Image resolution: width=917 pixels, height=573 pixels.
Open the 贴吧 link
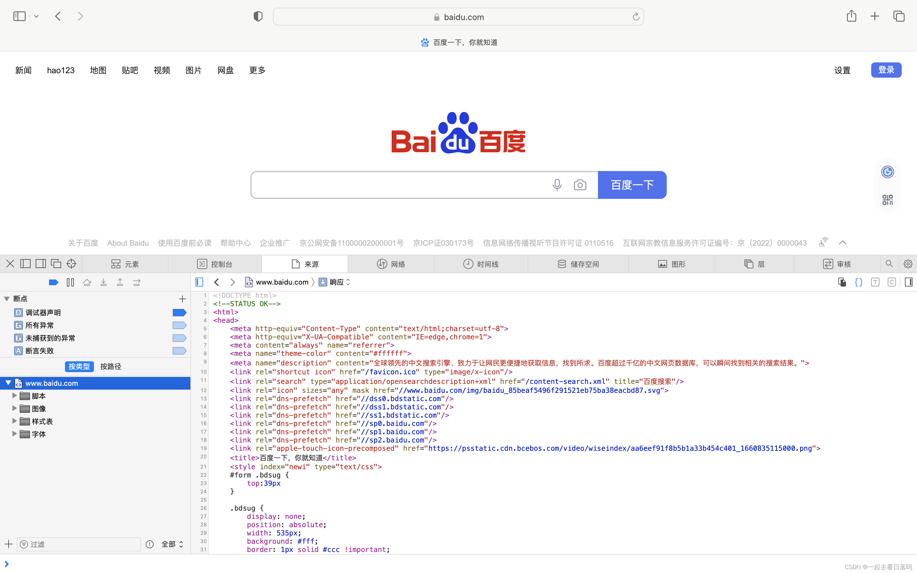click(x=130, y=70)
